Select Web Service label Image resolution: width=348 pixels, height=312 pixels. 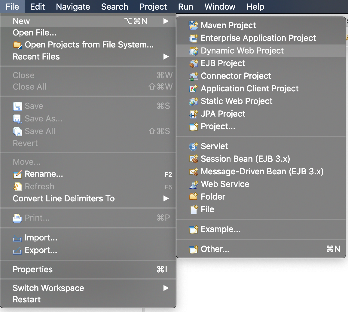coord(225,184)
